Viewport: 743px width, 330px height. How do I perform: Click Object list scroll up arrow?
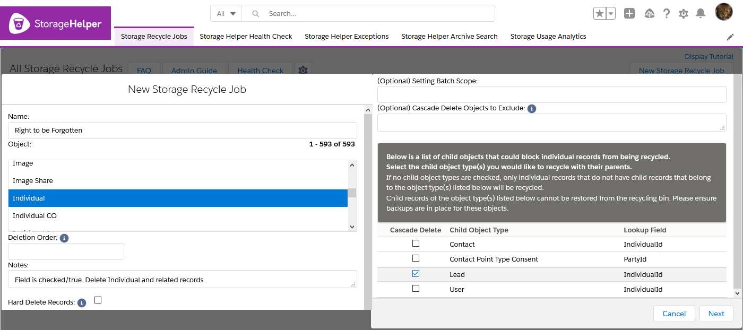click(x=352, y=164)
